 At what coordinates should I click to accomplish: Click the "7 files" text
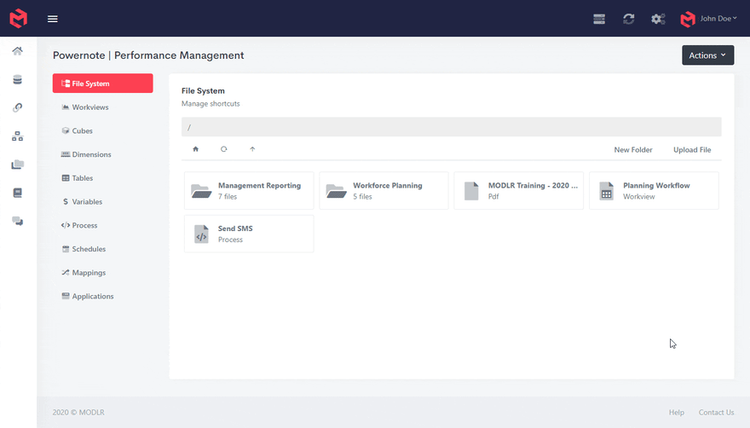[x=228, y=196]
